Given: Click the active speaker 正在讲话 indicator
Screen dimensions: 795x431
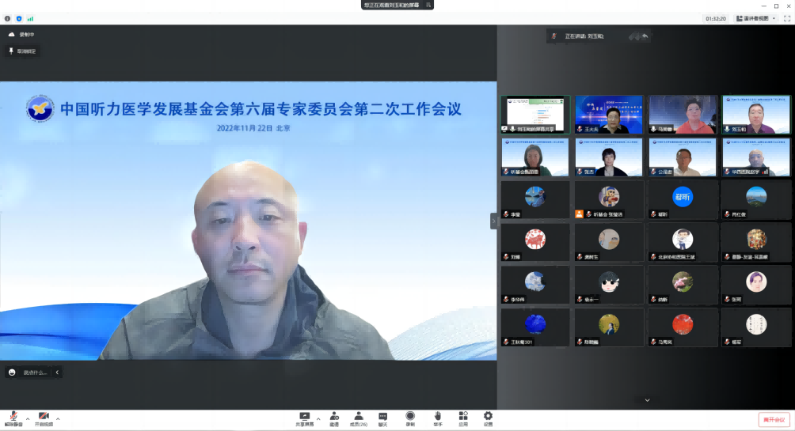Looking at the screenshot, I should click(x=584, y=36).
